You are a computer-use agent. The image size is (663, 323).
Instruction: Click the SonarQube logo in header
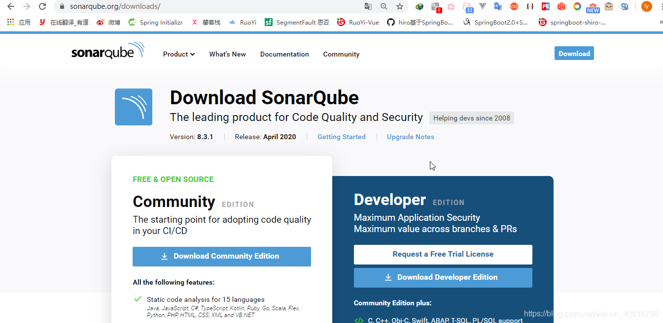[x=107, y=51]
